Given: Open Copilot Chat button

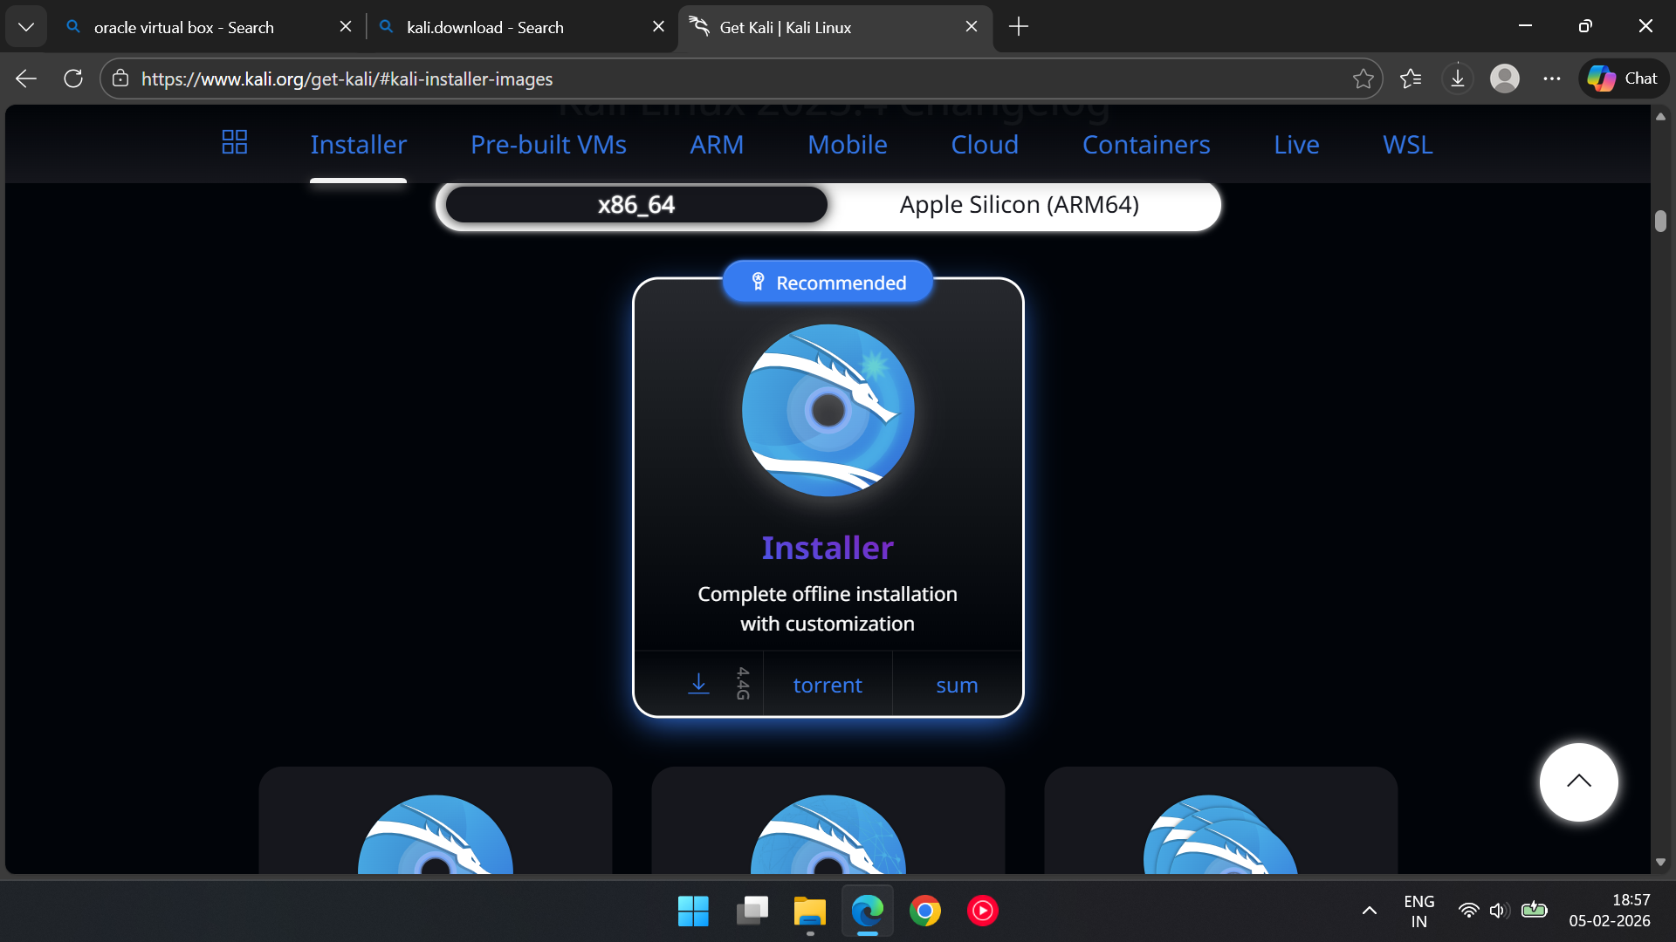Looking at the screenshot, I should [x=1623, y=78].
